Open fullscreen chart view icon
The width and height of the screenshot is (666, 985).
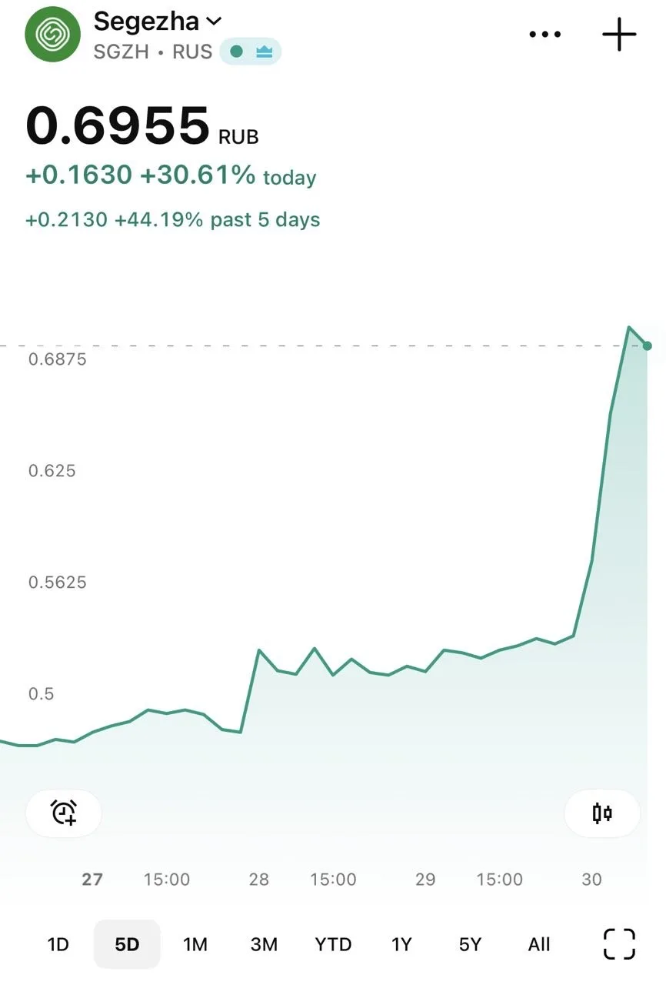point(619,944)
